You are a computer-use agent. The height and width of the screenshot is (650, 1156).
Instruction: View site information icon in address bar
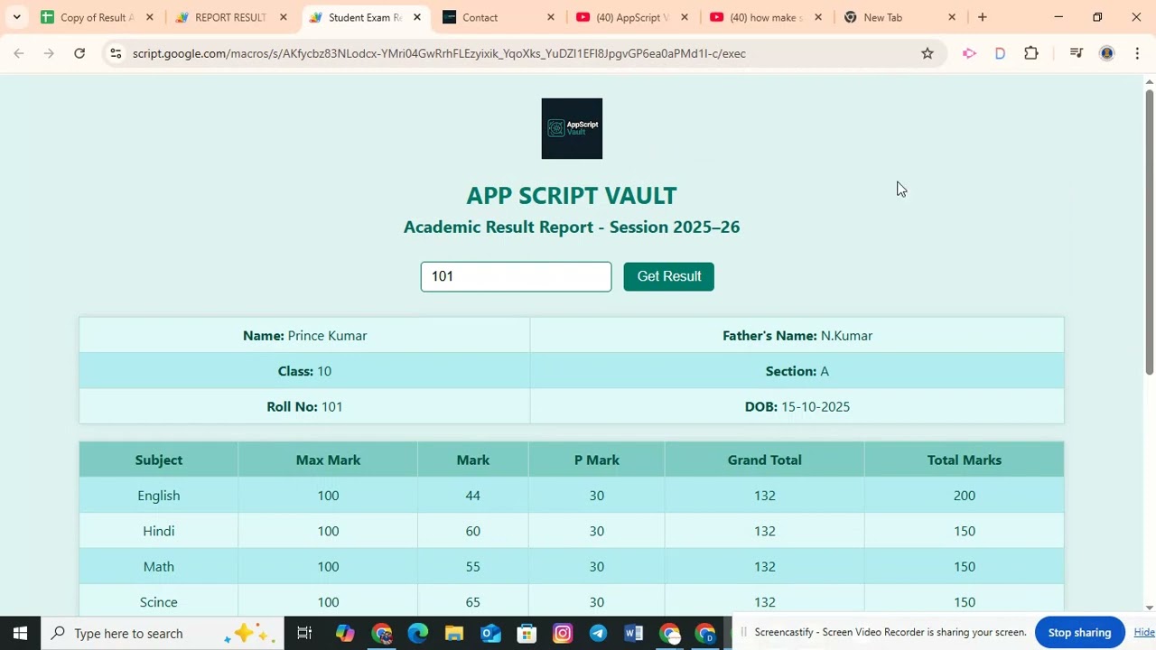[115, 53]
